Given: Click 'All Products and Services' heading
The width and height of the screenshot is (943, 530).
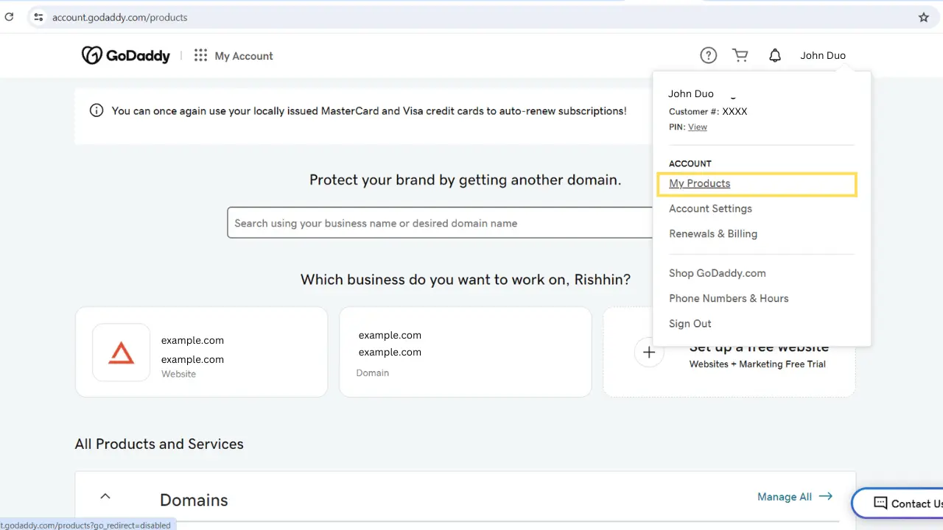Looking at the screenshot, I should point(159,444).
